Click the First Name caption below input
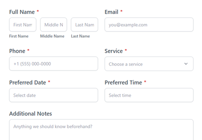This screenshot has width=202, height=140. [x=19, y=36]
